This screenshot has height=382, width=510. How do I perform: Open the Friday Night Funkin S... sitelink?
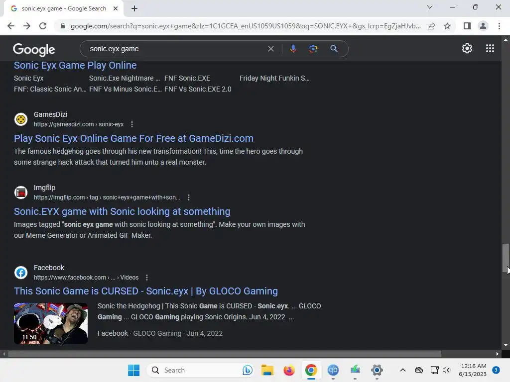[274, 78]
